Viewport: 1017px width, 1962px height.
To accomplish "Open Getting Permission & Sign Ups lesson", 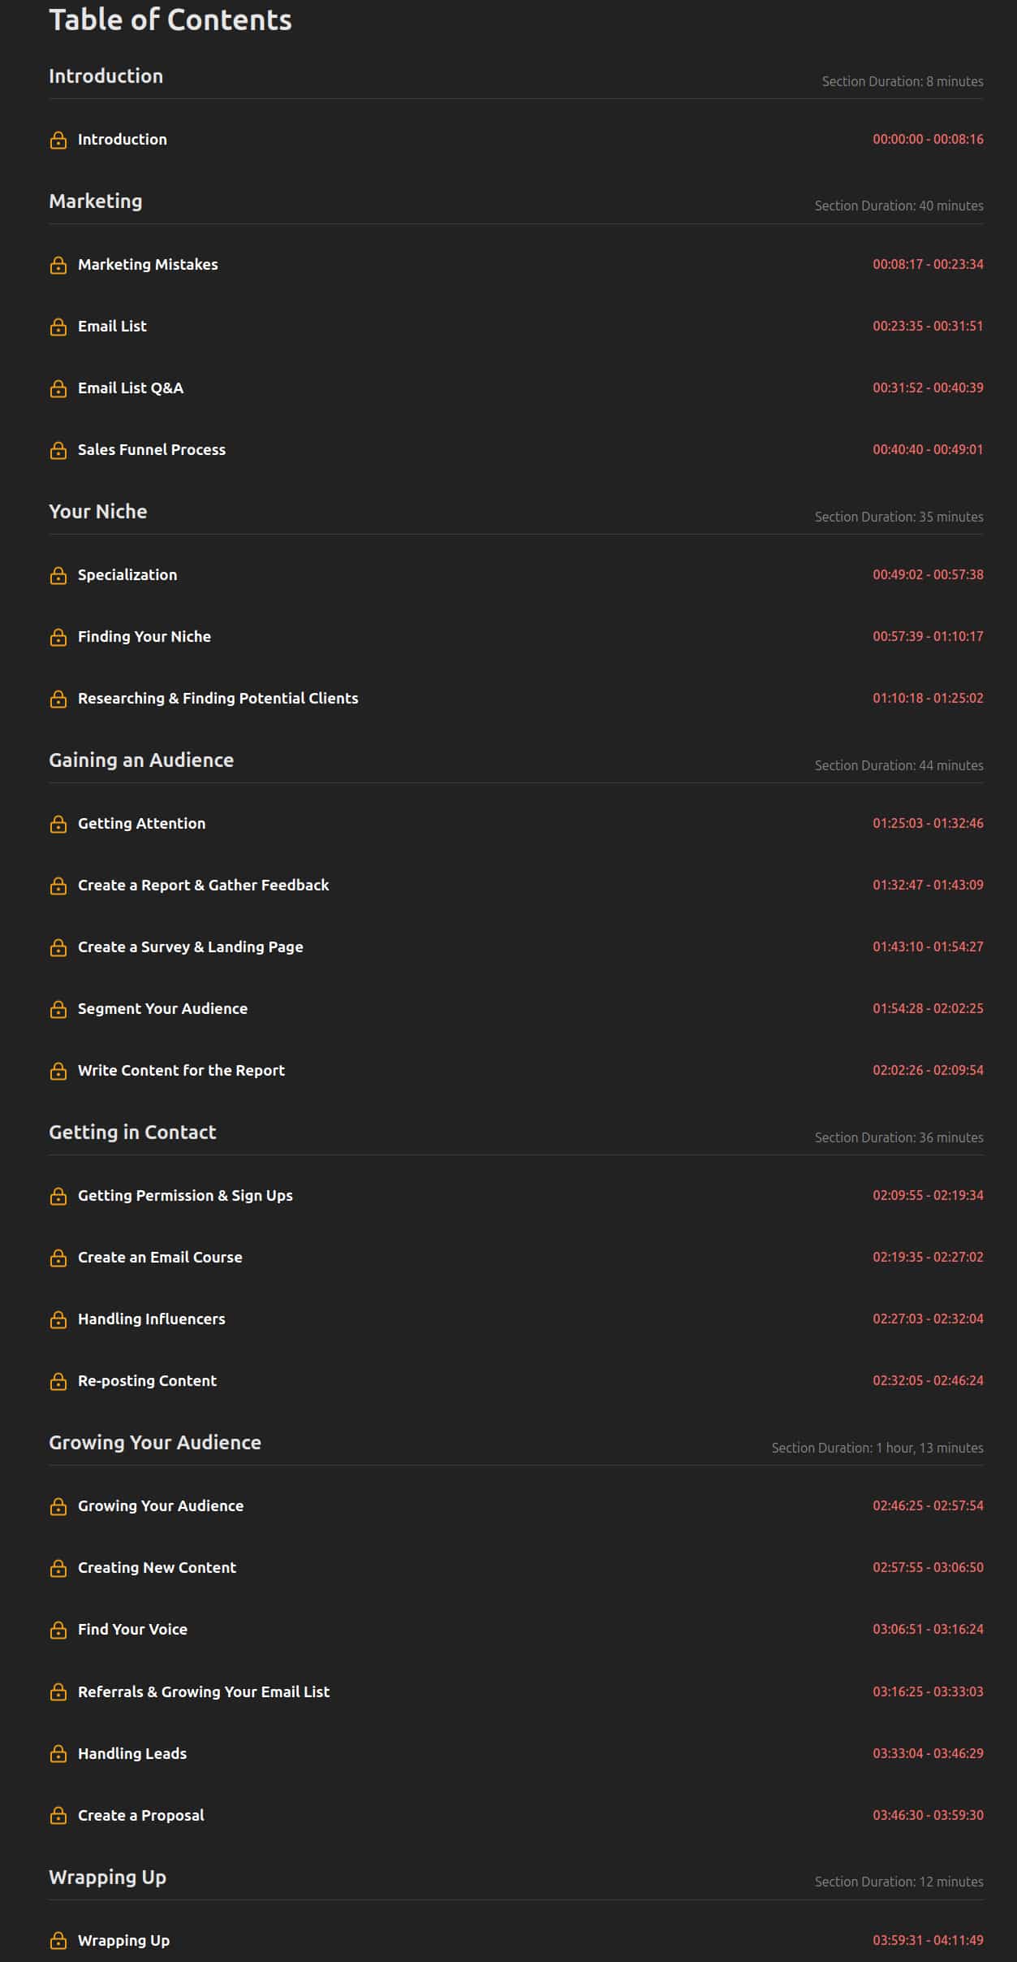I will 185,1196.
